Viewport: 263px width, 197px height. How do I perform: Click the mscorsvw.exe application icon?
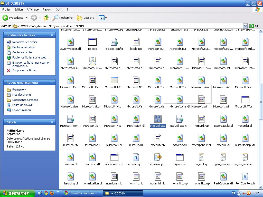(114, 157)
